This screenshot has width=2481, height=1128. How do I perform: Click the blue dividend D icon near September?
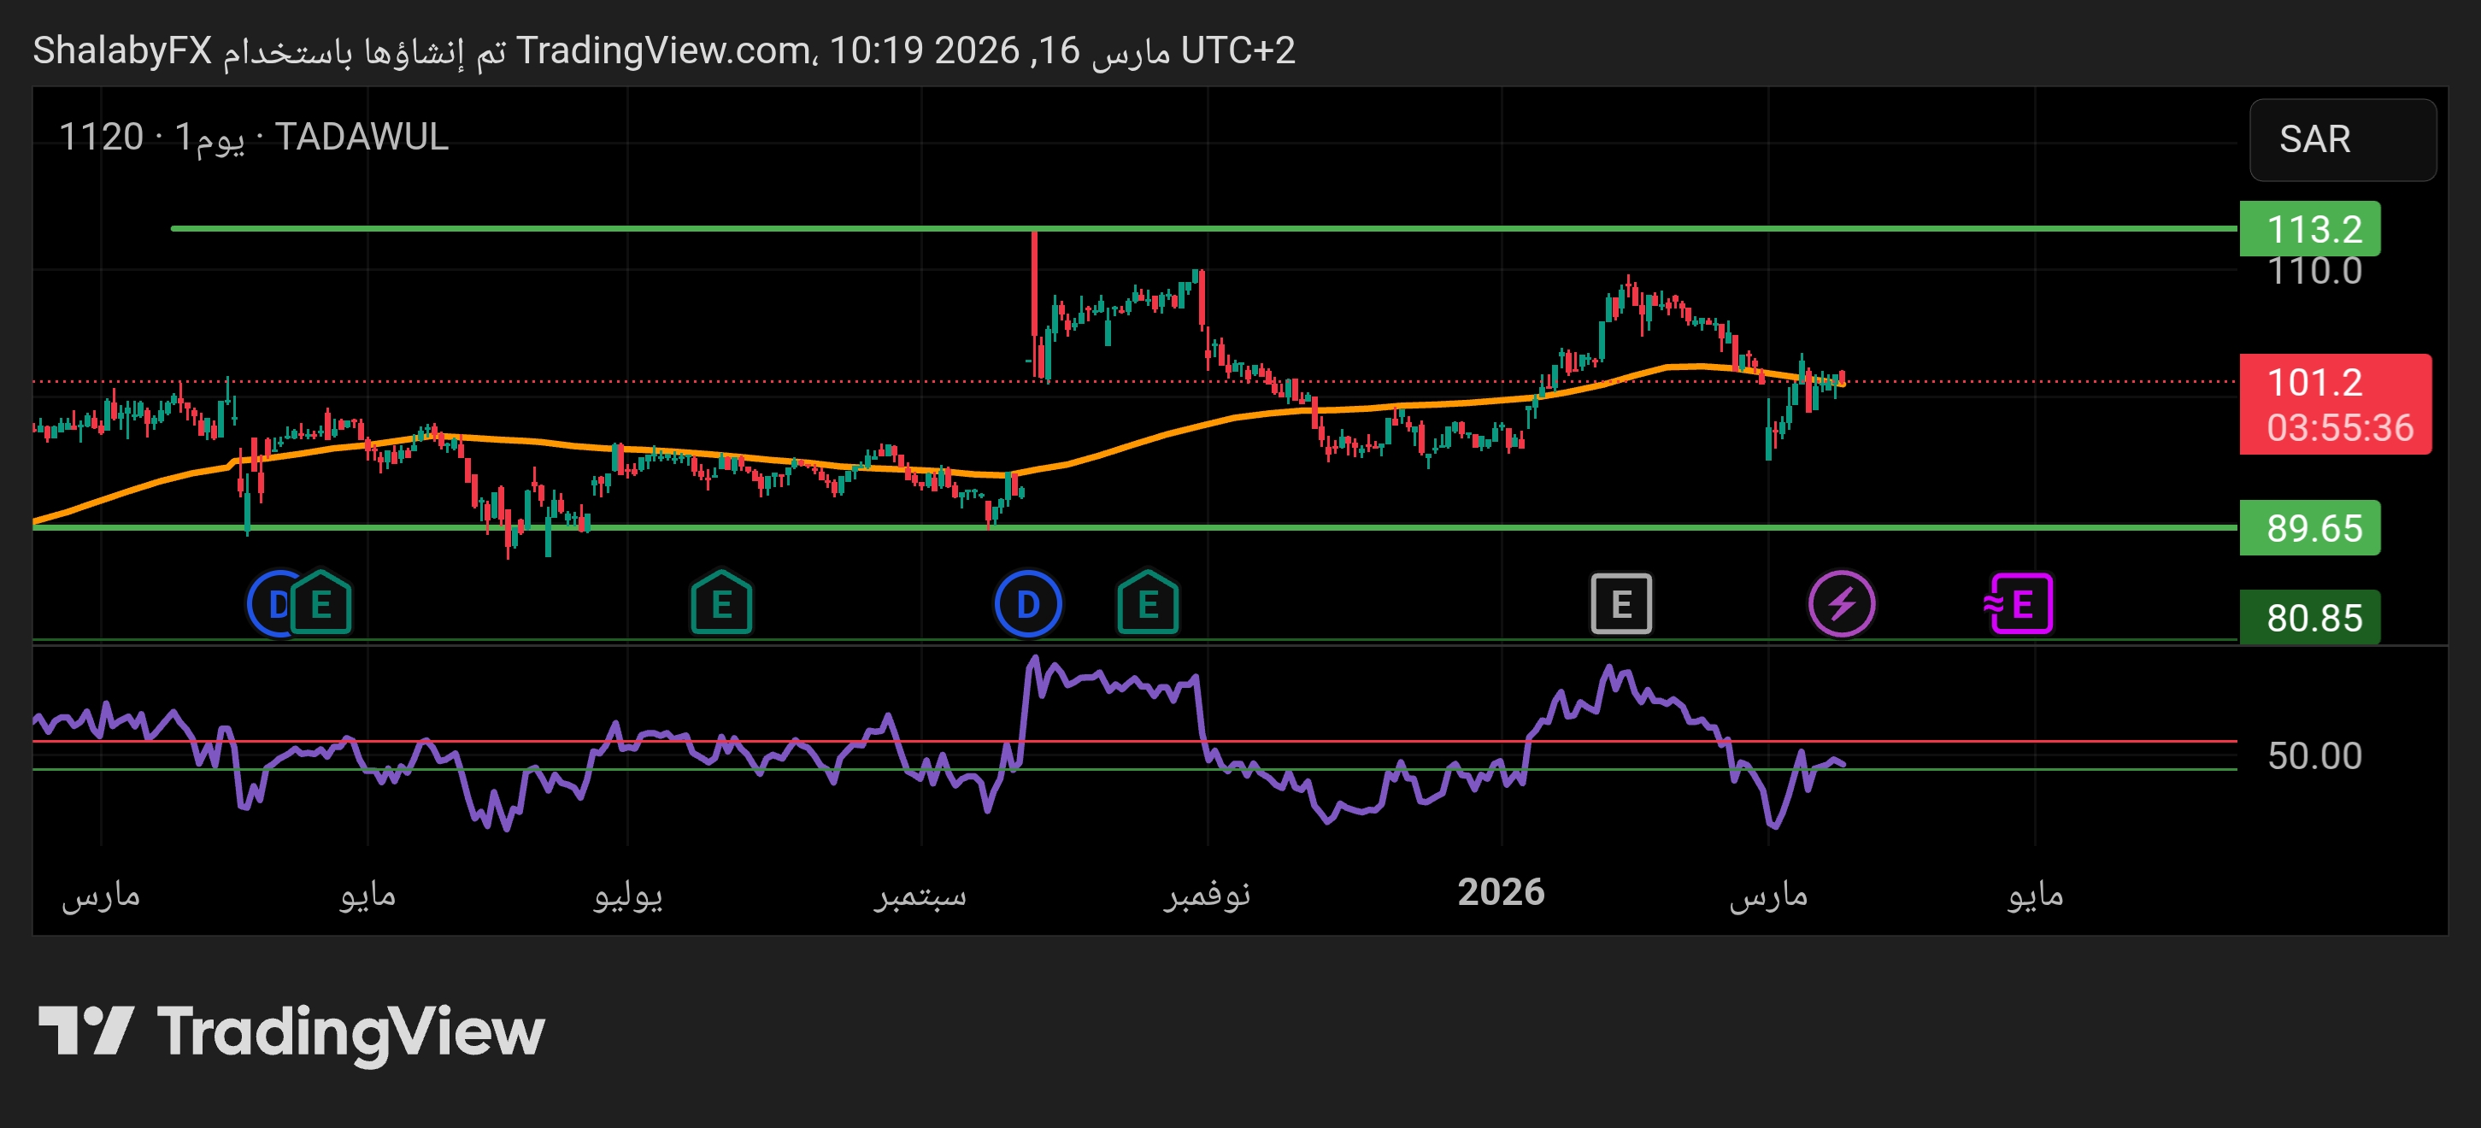tap(1027, 604)
